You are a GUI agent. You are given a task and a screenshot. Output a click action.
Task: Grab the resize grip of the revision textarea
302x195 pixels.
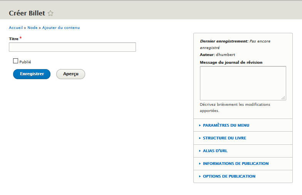point(284,98)
